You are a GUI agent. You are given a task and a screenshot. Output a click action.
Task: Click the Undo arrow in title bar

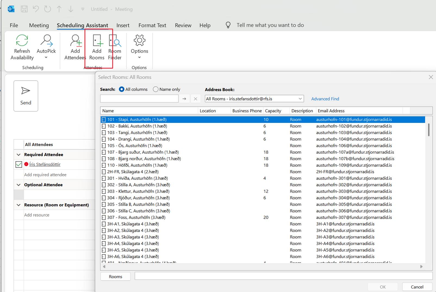click(x=36, y=9)
